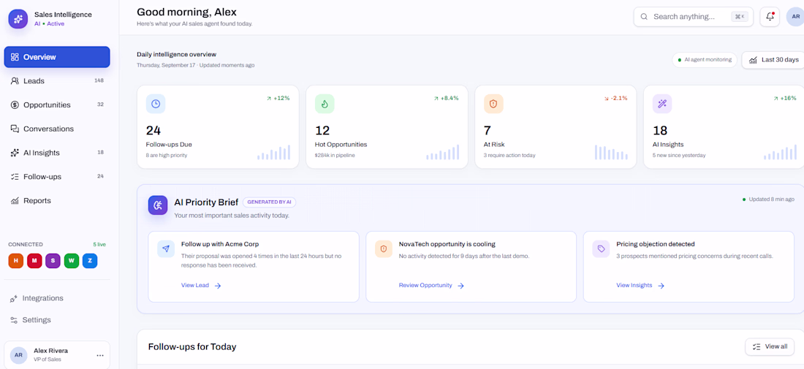804x369 pixels.
Task: Open the Overview sidebar item
Action: click(57, 57)
